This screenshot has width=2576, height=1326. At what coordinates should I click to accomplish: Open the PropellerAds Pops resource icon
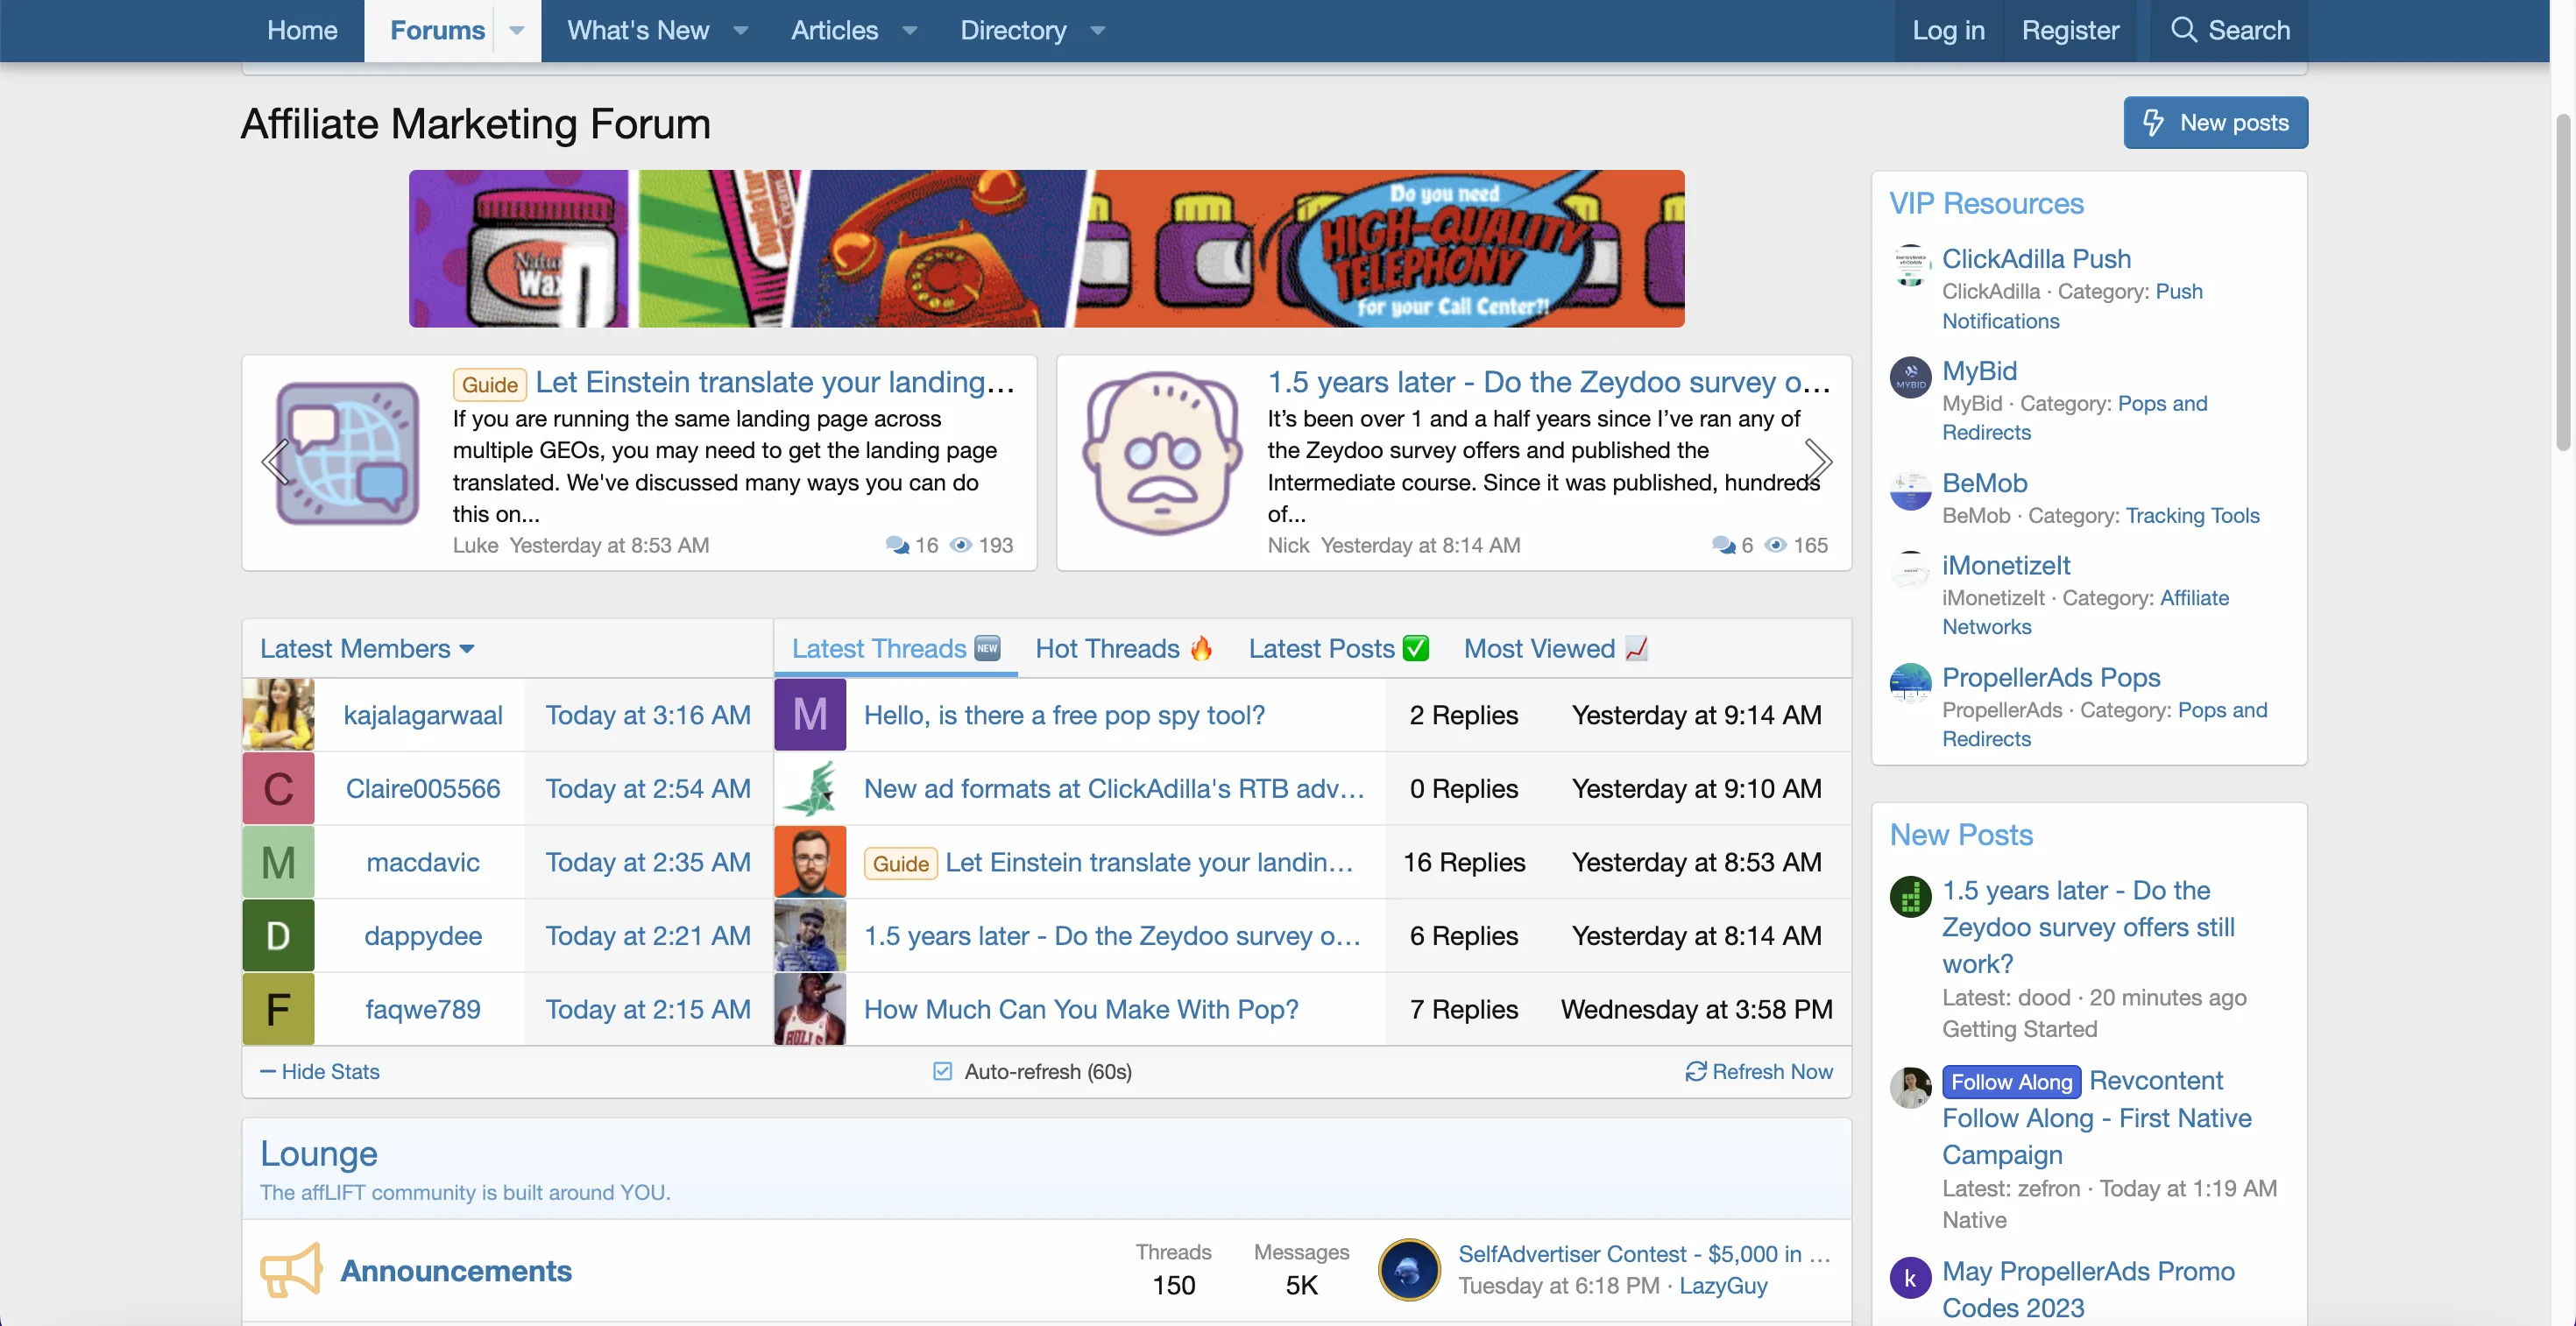point(1910,683)
